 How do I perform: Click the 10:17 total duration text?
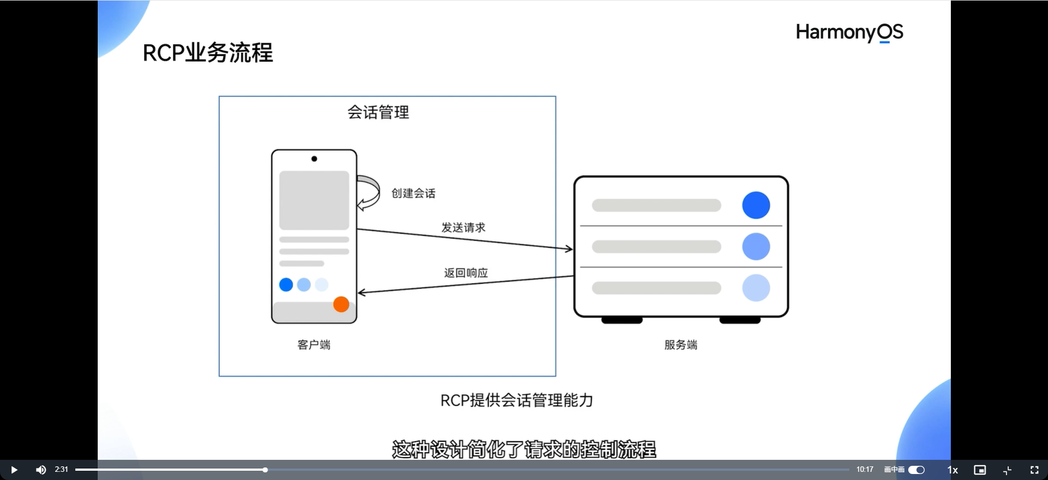(865, 469)
